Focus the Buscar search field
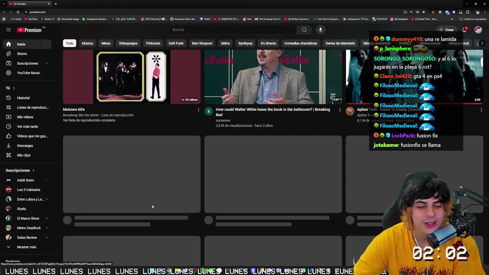This screenshot has height=275, width=489. [233, 30]
